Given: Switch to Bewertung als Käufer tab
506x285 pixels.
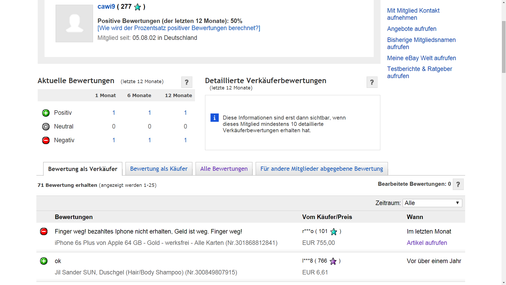Looking at the screenshot, I should tap(159, 169).
